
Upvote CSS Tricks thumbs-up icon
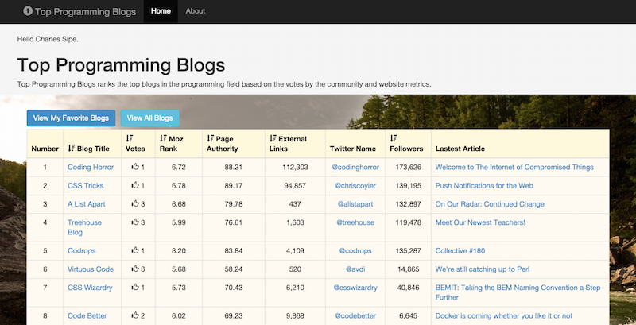point(135,185)
